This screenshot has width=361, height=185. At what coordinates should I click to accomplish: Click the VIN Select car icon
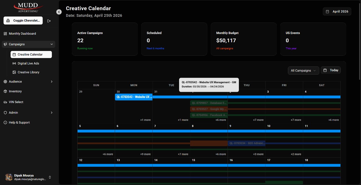[x=5, y=102]
